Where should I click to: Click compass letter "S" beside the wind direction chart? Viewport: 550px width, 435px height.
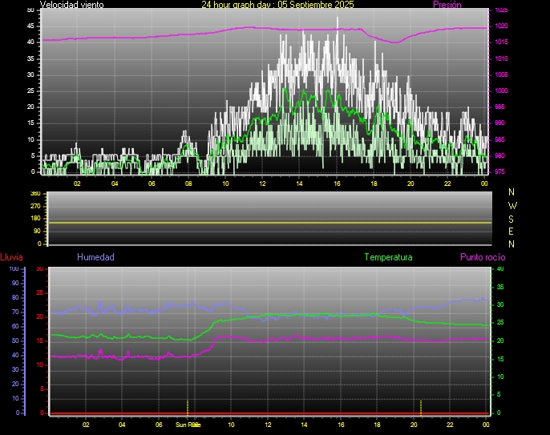(511, 219)
